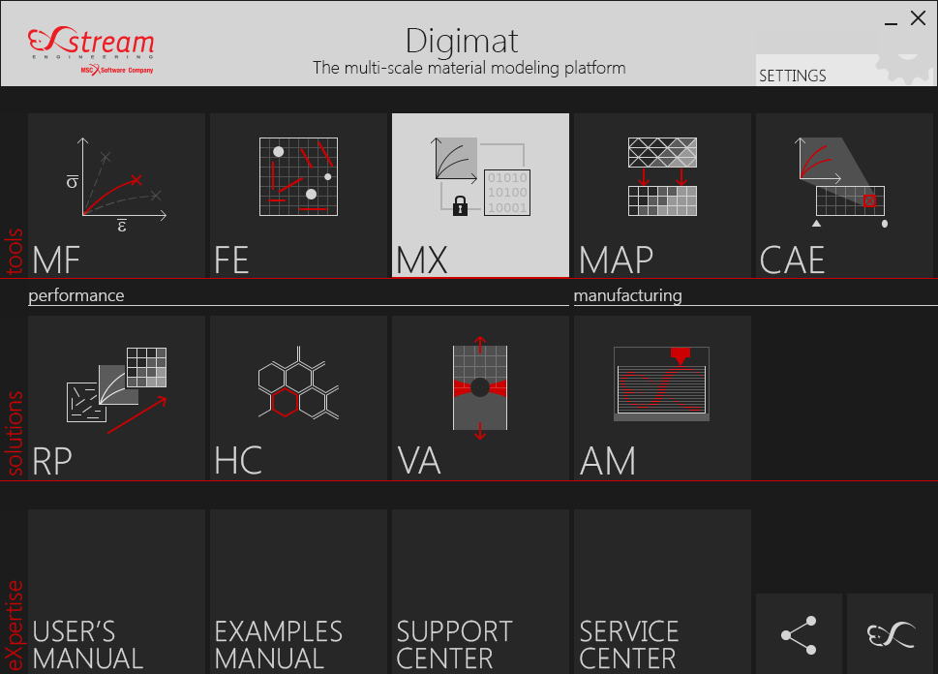Launch the HC honeycomb solution tile
This screenshot has width=938, height=674.
point(298,397)
